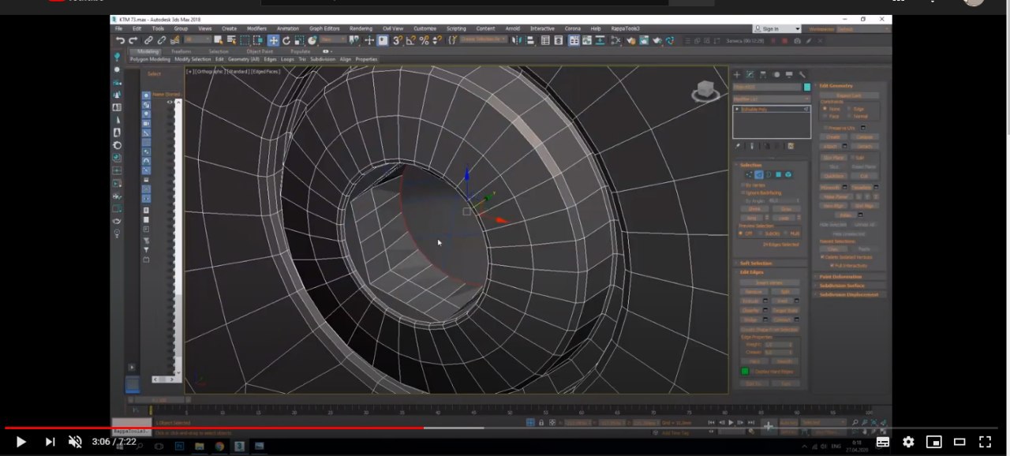Activate the Select and Scale tool
The height and width of the screenshot is (456, 1010).
[x=299, y=40]
